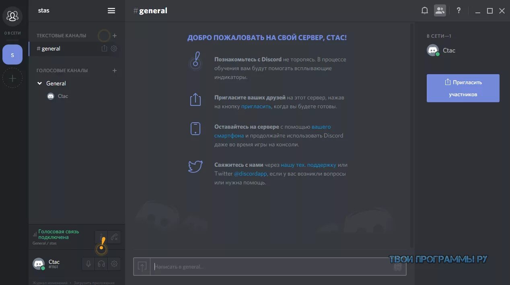The image size is (510, 285).
Task: Click the Пригласить участников button
Action: 463,88
